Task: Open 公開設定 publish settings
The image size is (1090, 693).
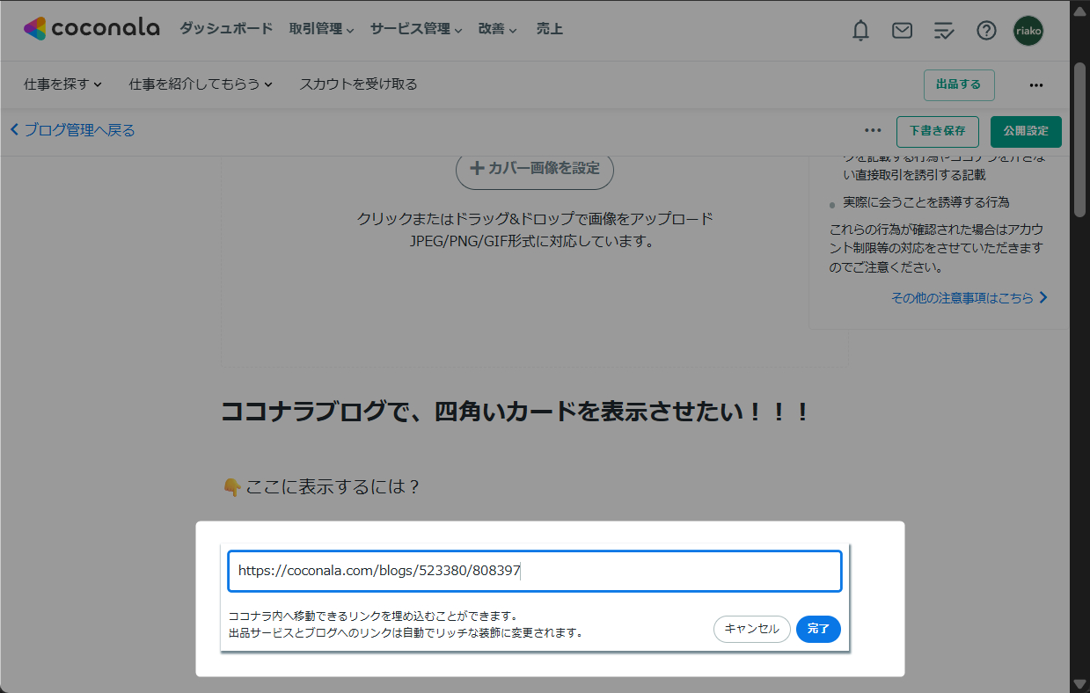Action: tap(1026, 131)
